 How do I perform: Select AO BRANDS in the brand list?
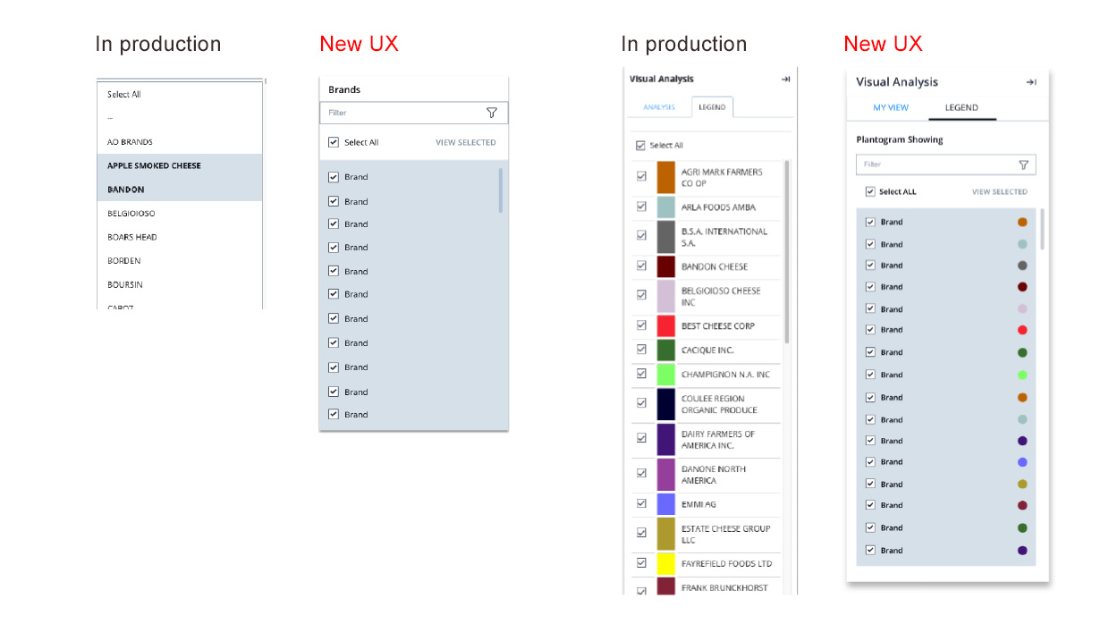tap(180, 141)
